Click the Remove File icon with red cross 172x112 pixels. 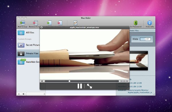(x=60, y=23)
